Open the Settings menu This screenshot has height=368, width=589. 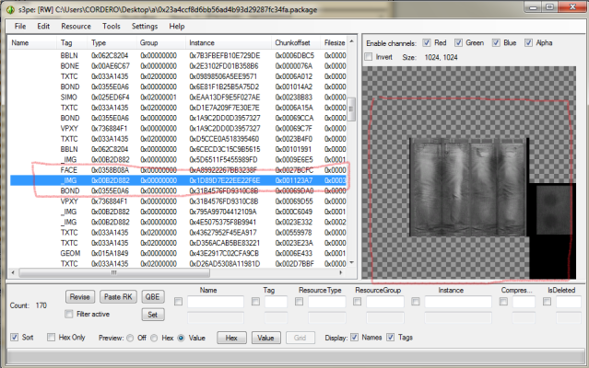145,27
